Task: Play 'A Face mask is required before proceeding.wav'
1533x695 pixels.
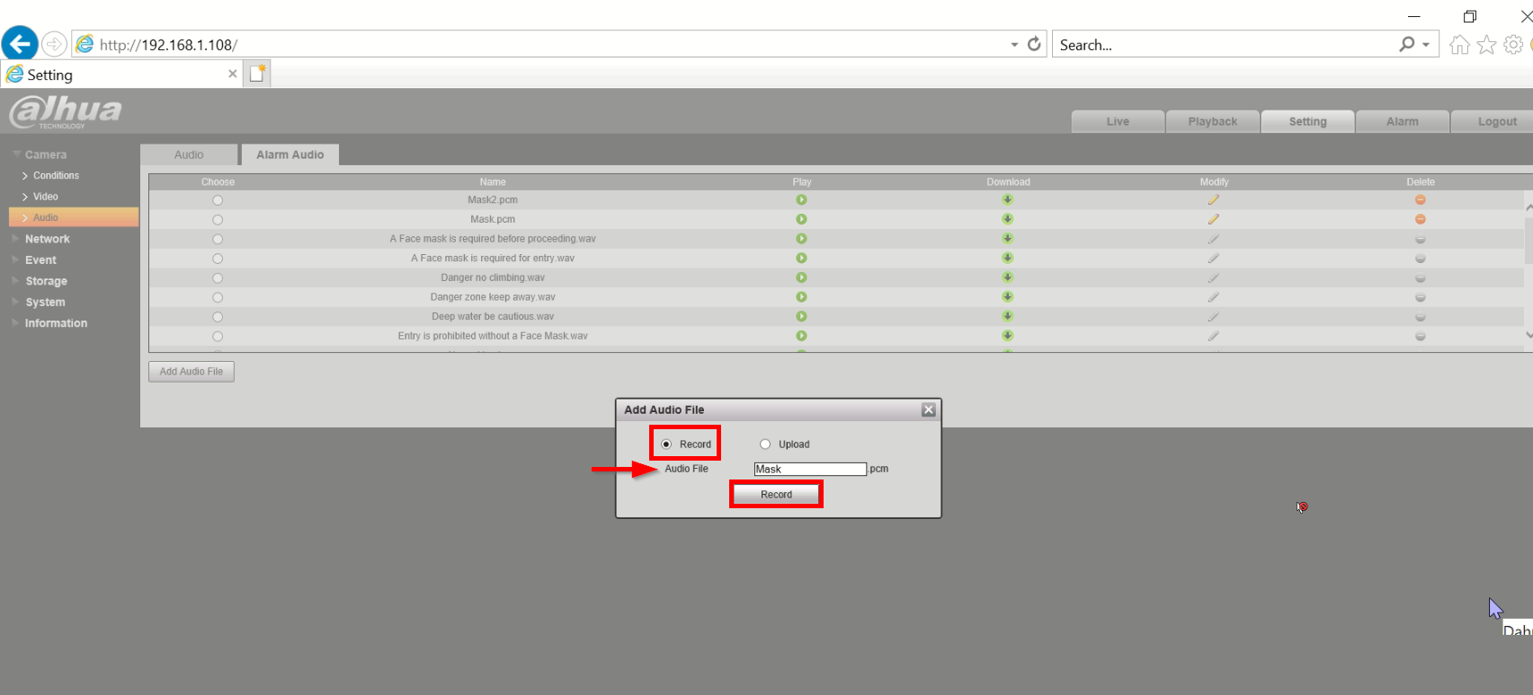Action: (801, 239)
